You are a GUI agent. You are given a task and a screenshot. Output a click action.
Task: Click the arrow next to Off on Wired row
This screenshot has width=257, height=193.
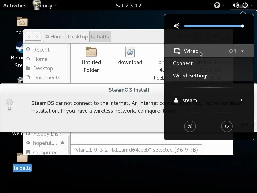[242, 51]
